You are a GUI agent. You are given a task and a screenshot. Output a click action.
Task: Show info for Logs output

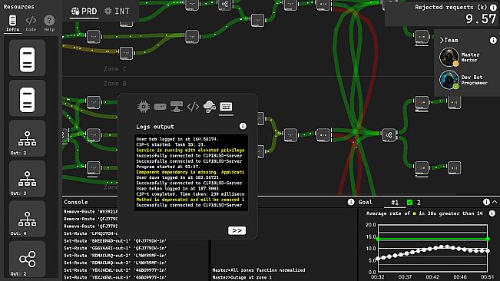point(243,126)
